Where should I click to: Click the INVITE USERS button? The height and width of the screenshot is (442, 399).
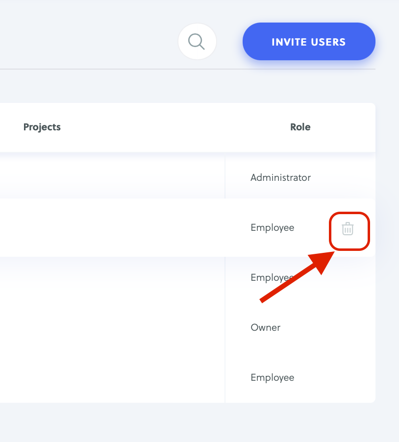coord(309,42)
